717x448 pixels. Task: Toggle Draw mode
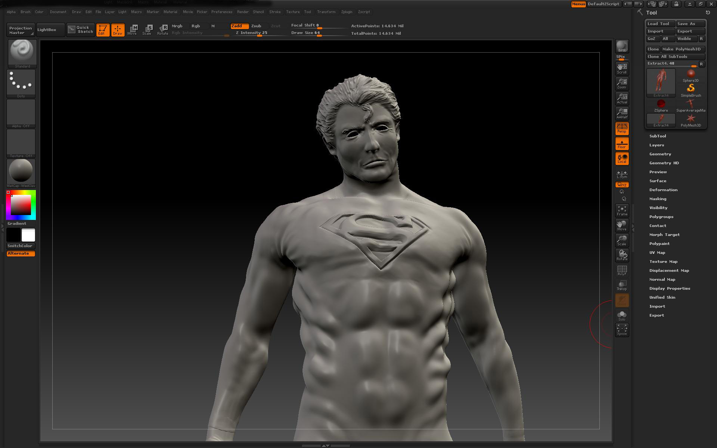[x=118, y=30]
